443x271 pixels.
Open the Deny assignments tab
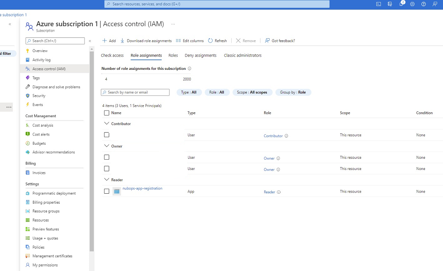click(200, 56)
